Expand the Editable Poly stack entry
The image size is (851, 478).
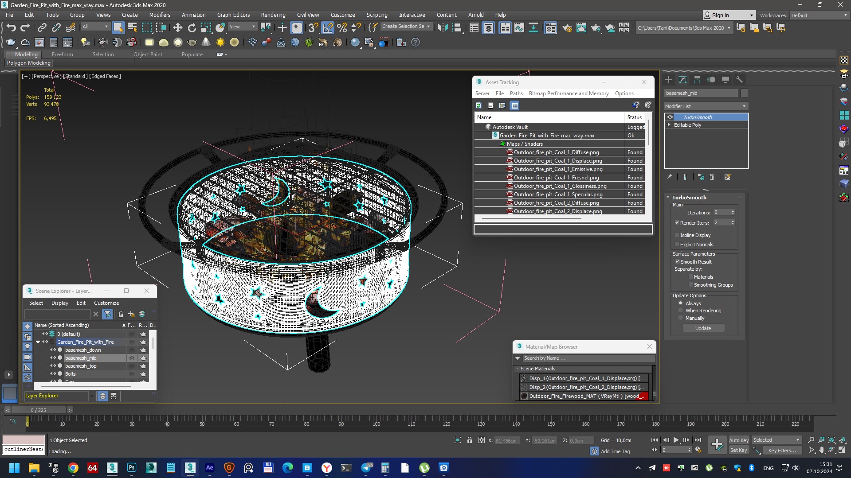pos(669,125)
